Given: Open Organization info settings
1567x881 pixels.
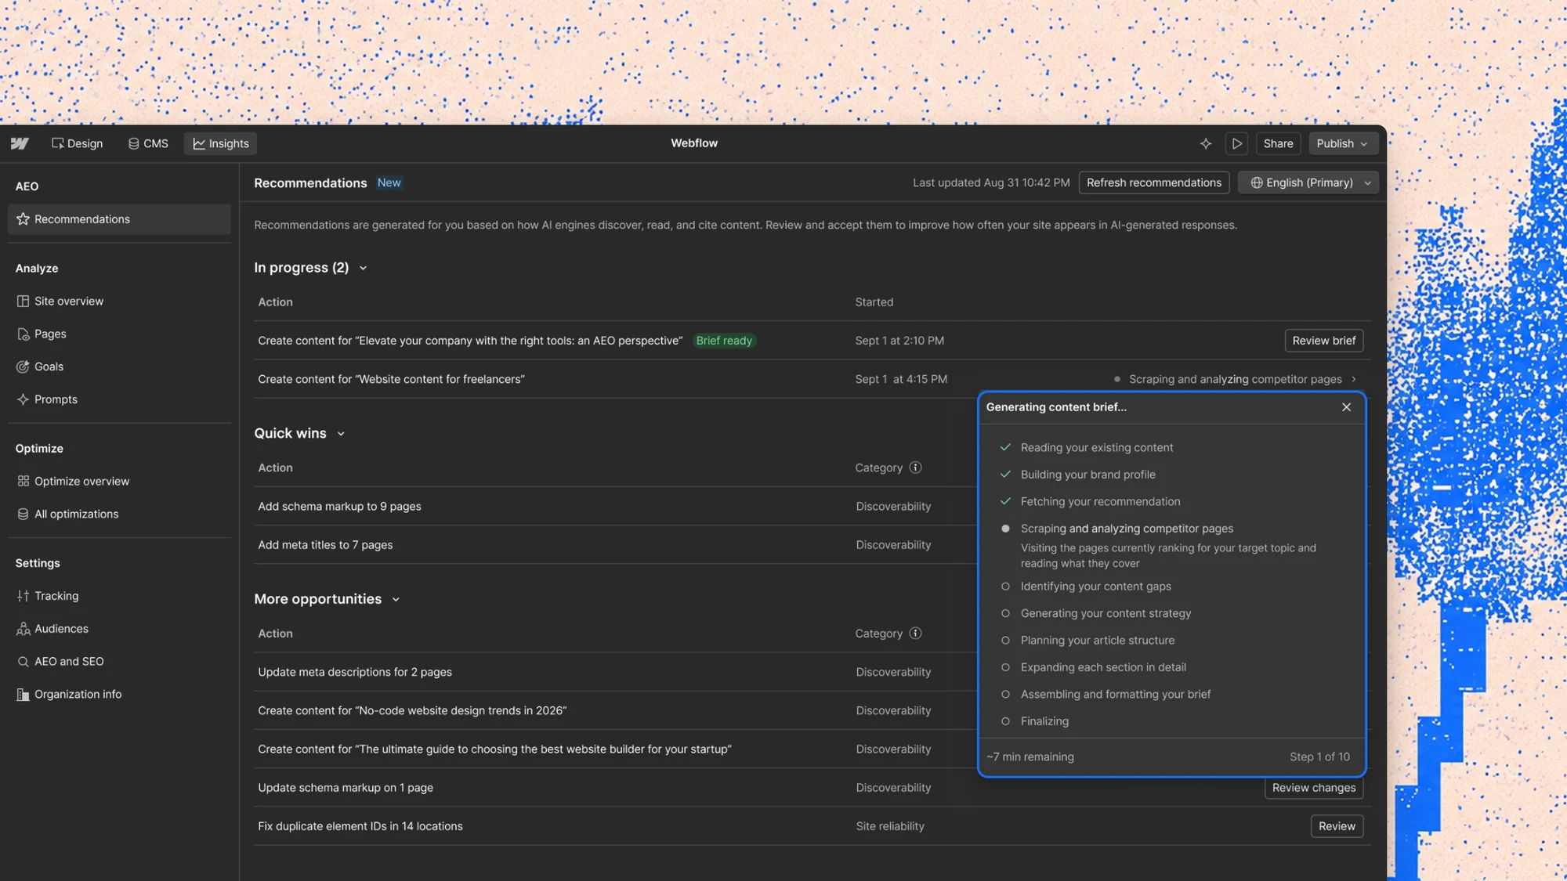Looking at the screenshot, I should tap(119, 695).
